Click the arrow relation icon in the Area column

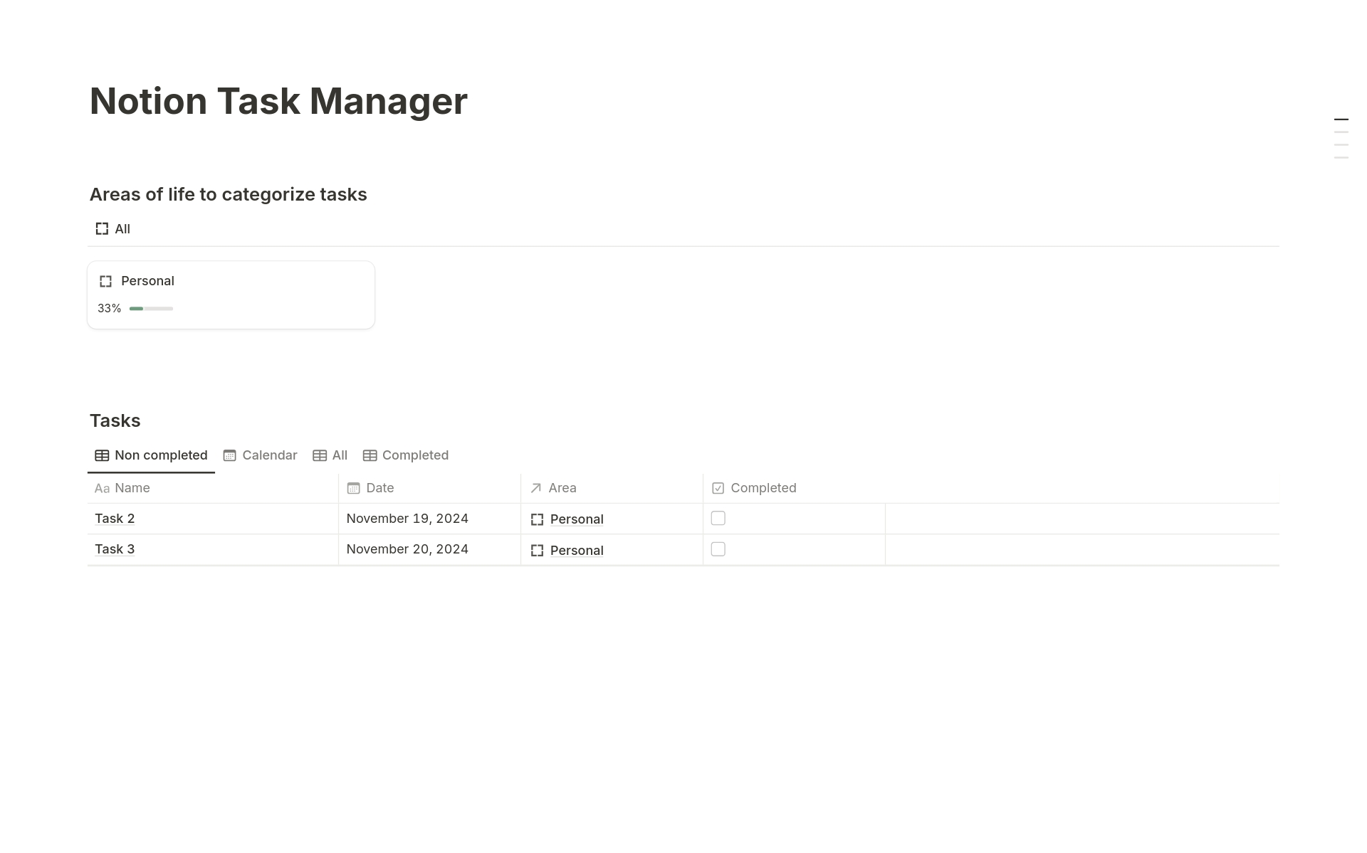pyautogui.click(x=537, y=488)
